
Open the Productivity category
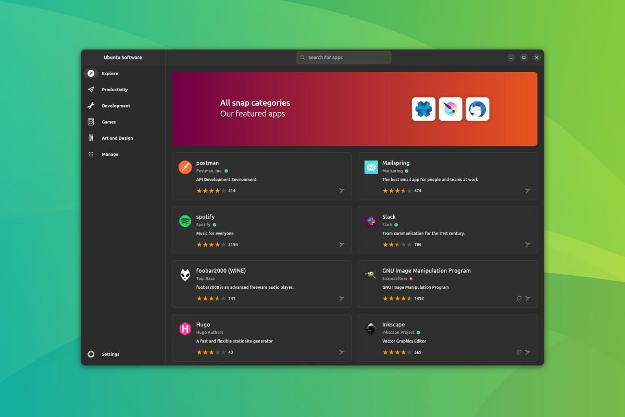pos(114,89)
